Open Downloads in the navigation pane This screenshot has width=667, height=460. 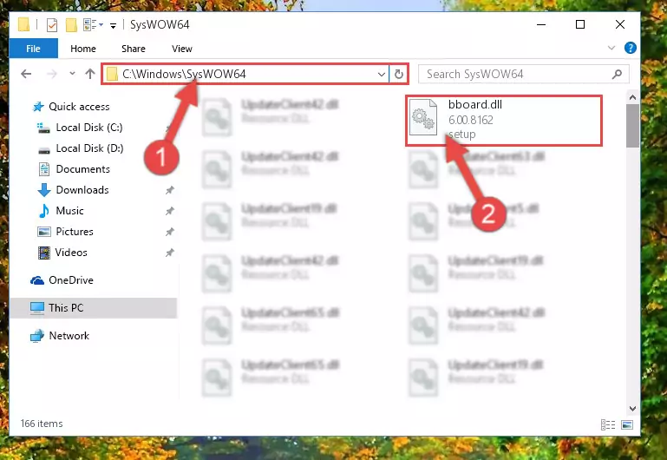coord(82,190)
